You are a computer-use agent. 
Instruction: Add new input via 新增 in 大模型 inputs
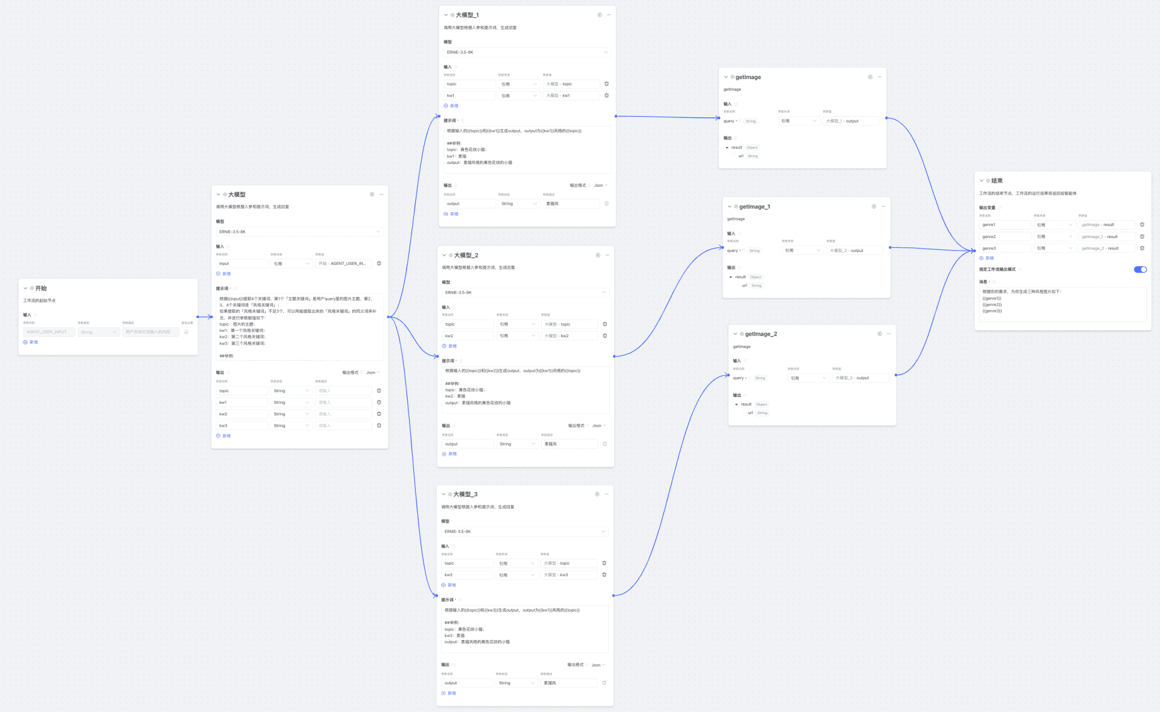click(x=224, y=274)
